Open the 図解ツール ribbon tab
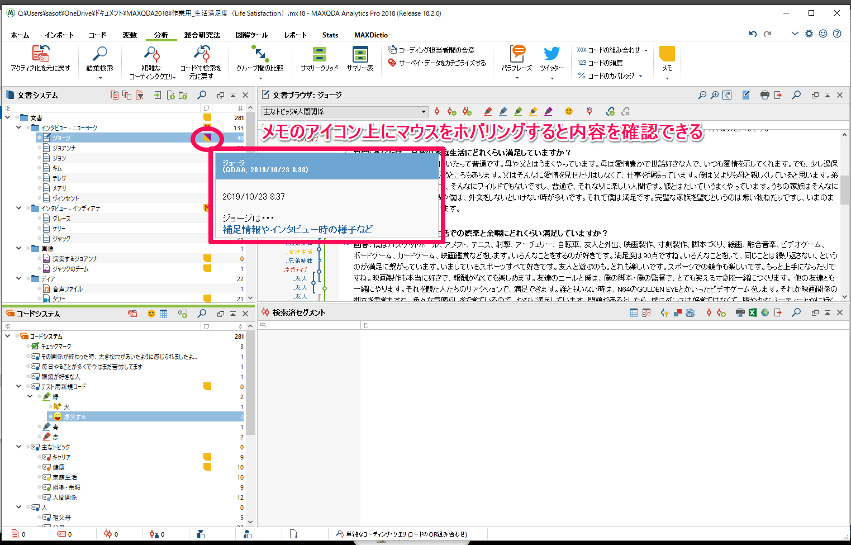 point(251,35)
